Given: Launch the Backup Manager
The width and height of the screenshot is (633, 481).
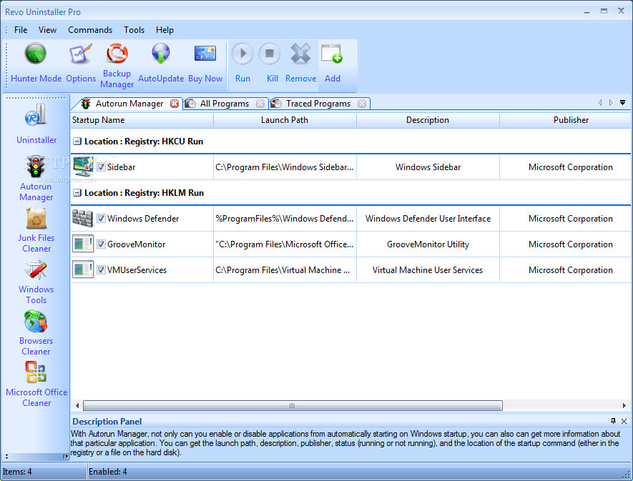Looking at the screenshot, I should tap(117, 65).
